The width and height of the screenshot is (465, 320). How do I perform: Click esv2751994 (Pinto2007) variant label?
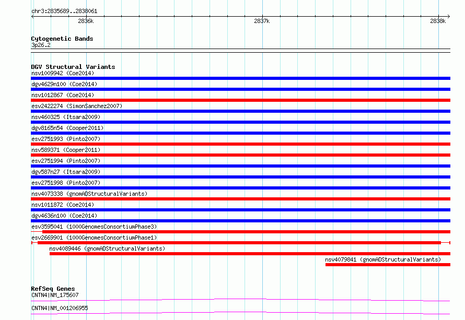(x=66, y=161)
